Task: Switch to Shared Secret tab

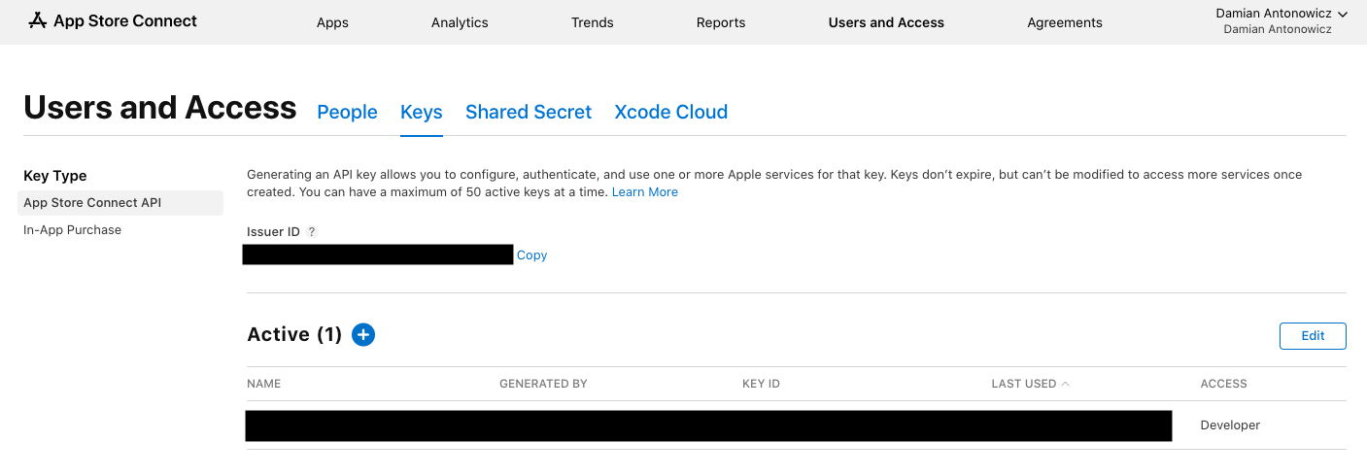Action: 529,112
